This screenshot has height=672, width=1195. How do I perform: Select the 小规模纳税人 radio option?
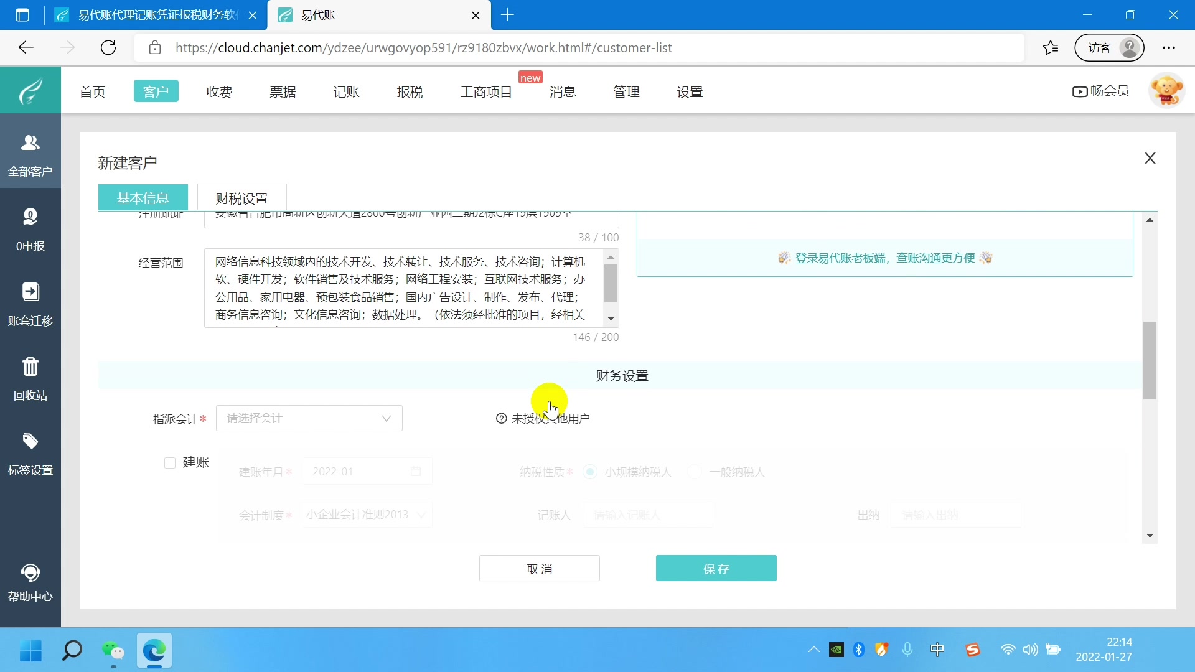point(589,472)
